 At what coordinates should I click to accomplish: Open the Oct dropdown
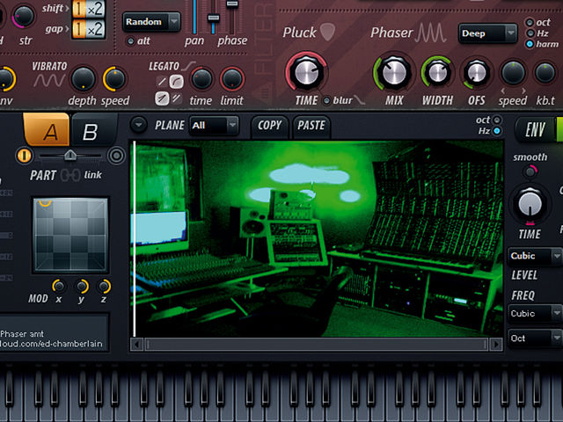[536, 338]
